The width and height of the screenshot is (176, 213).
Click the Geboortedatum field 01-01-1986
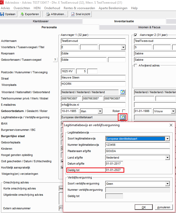click(x=143, y=111)
